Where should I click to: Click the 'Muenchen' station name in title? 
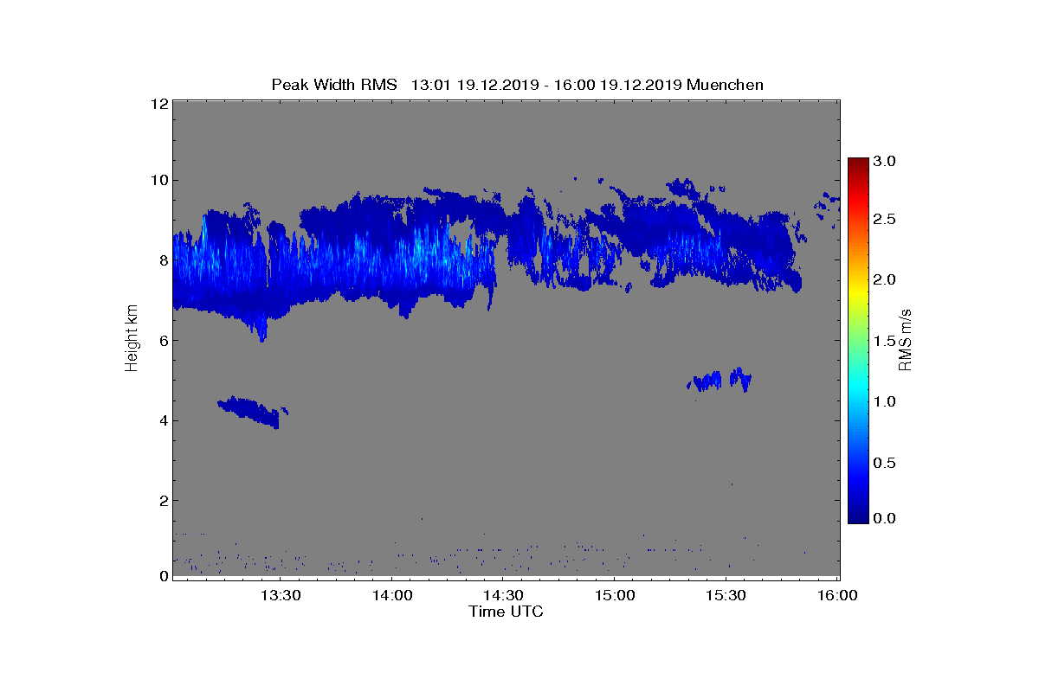[x=725, y=85]
